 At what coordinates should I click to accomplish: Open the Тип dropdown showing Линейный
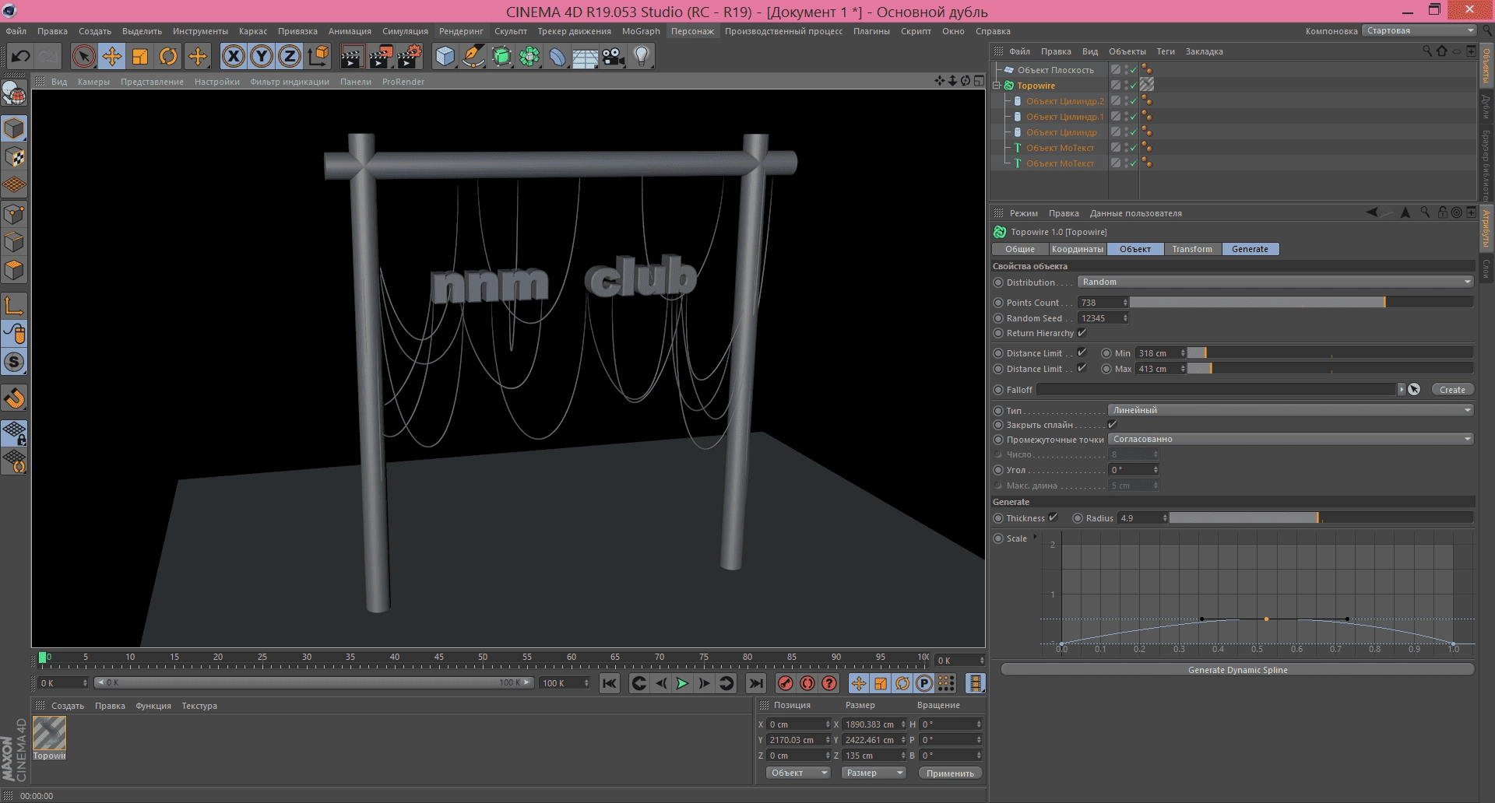pos(1291,410)
